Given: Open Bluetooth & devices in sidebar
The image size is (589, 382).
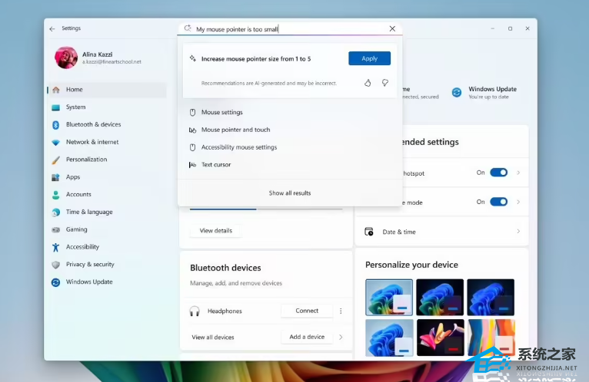Looking at the screenshot, I should tap(93, 124).
